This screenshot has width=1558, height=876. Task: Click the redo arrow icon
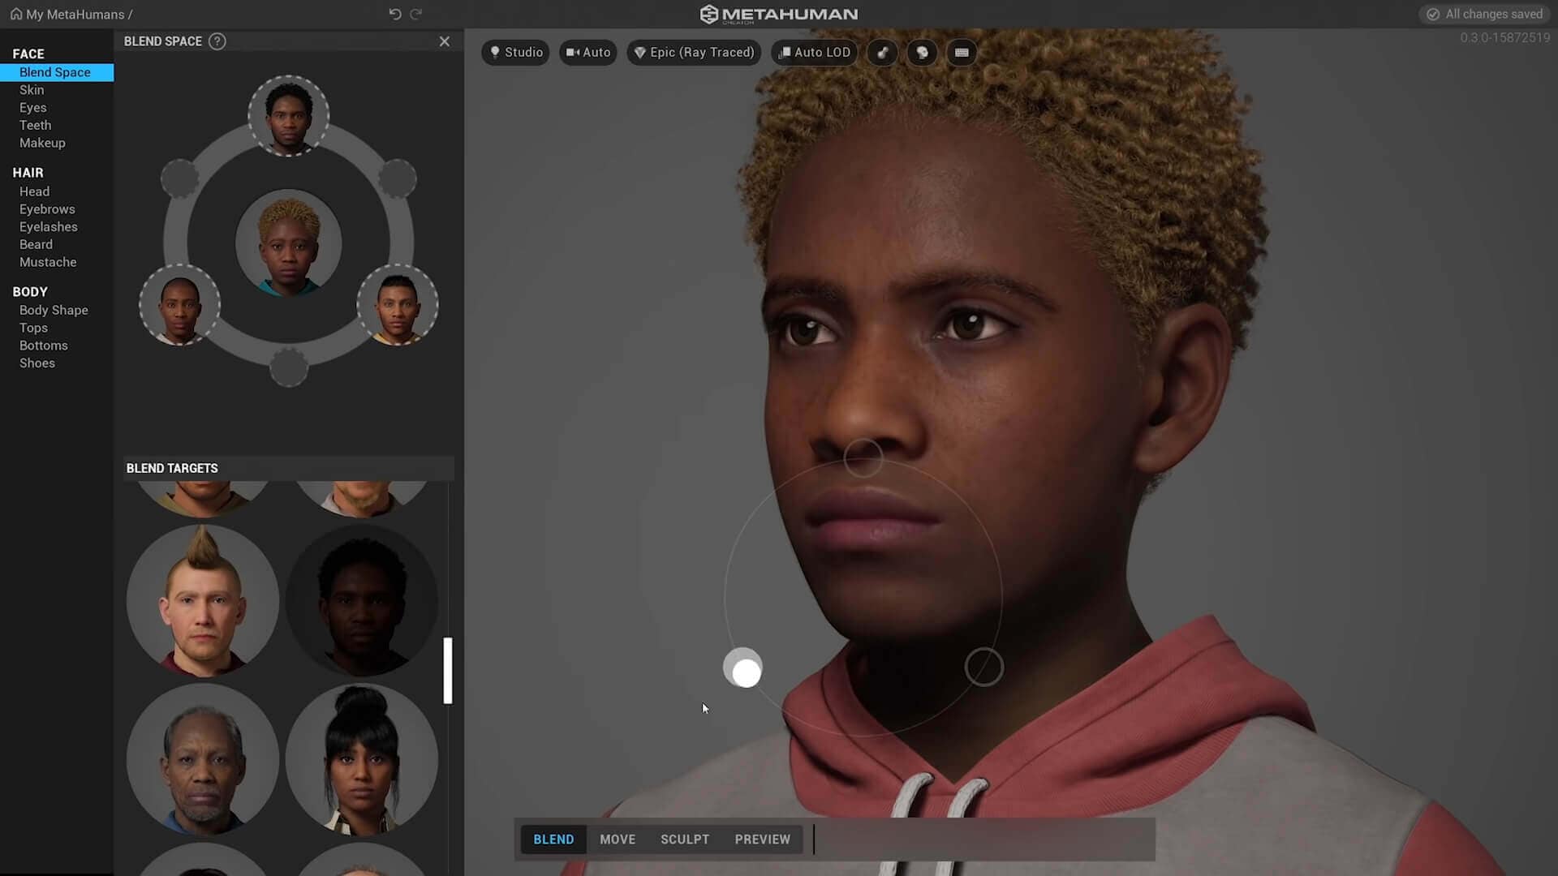(x=416, y=14)
